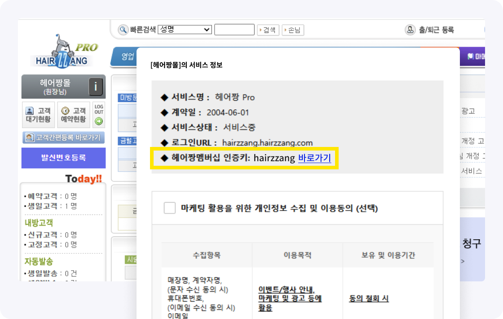Select 생일발송 : 0 건 entry
The width and height of the screenshot is (503, 319).
click(51, 274)
